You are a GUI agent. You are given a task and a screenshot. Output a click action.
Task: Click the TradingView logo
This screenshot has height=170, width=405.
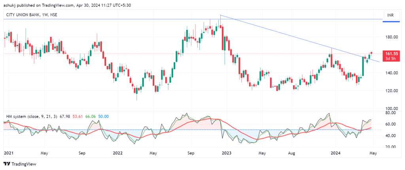[20, 164]
